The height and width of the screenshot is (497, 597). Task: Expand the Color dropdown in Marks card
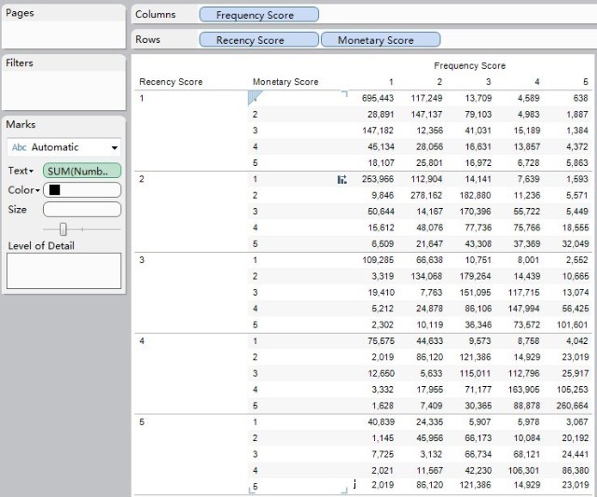23,190
